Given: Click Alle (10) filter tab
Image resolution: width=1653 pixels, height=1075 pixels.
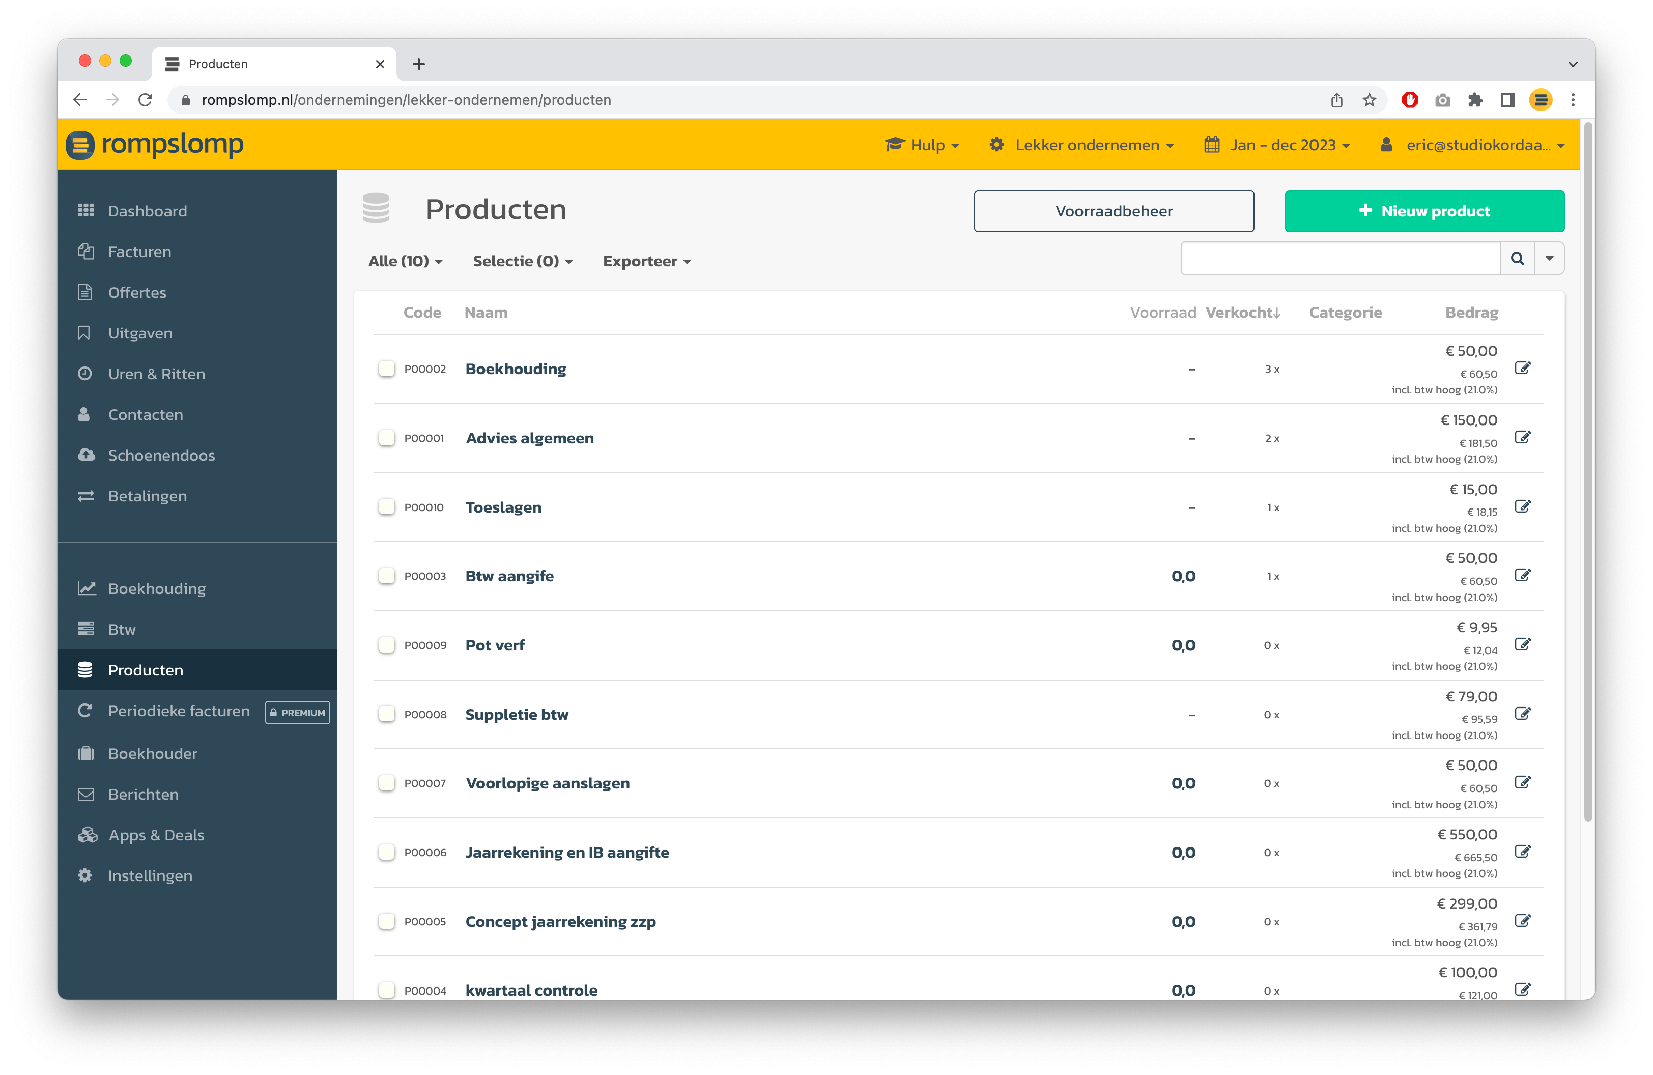Looking at the screenshot, I should [404, 260].
